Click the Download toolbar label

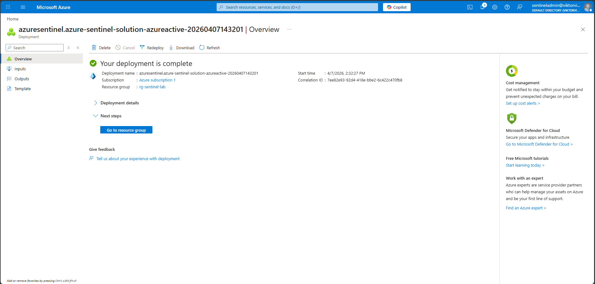tap(185, 48)
